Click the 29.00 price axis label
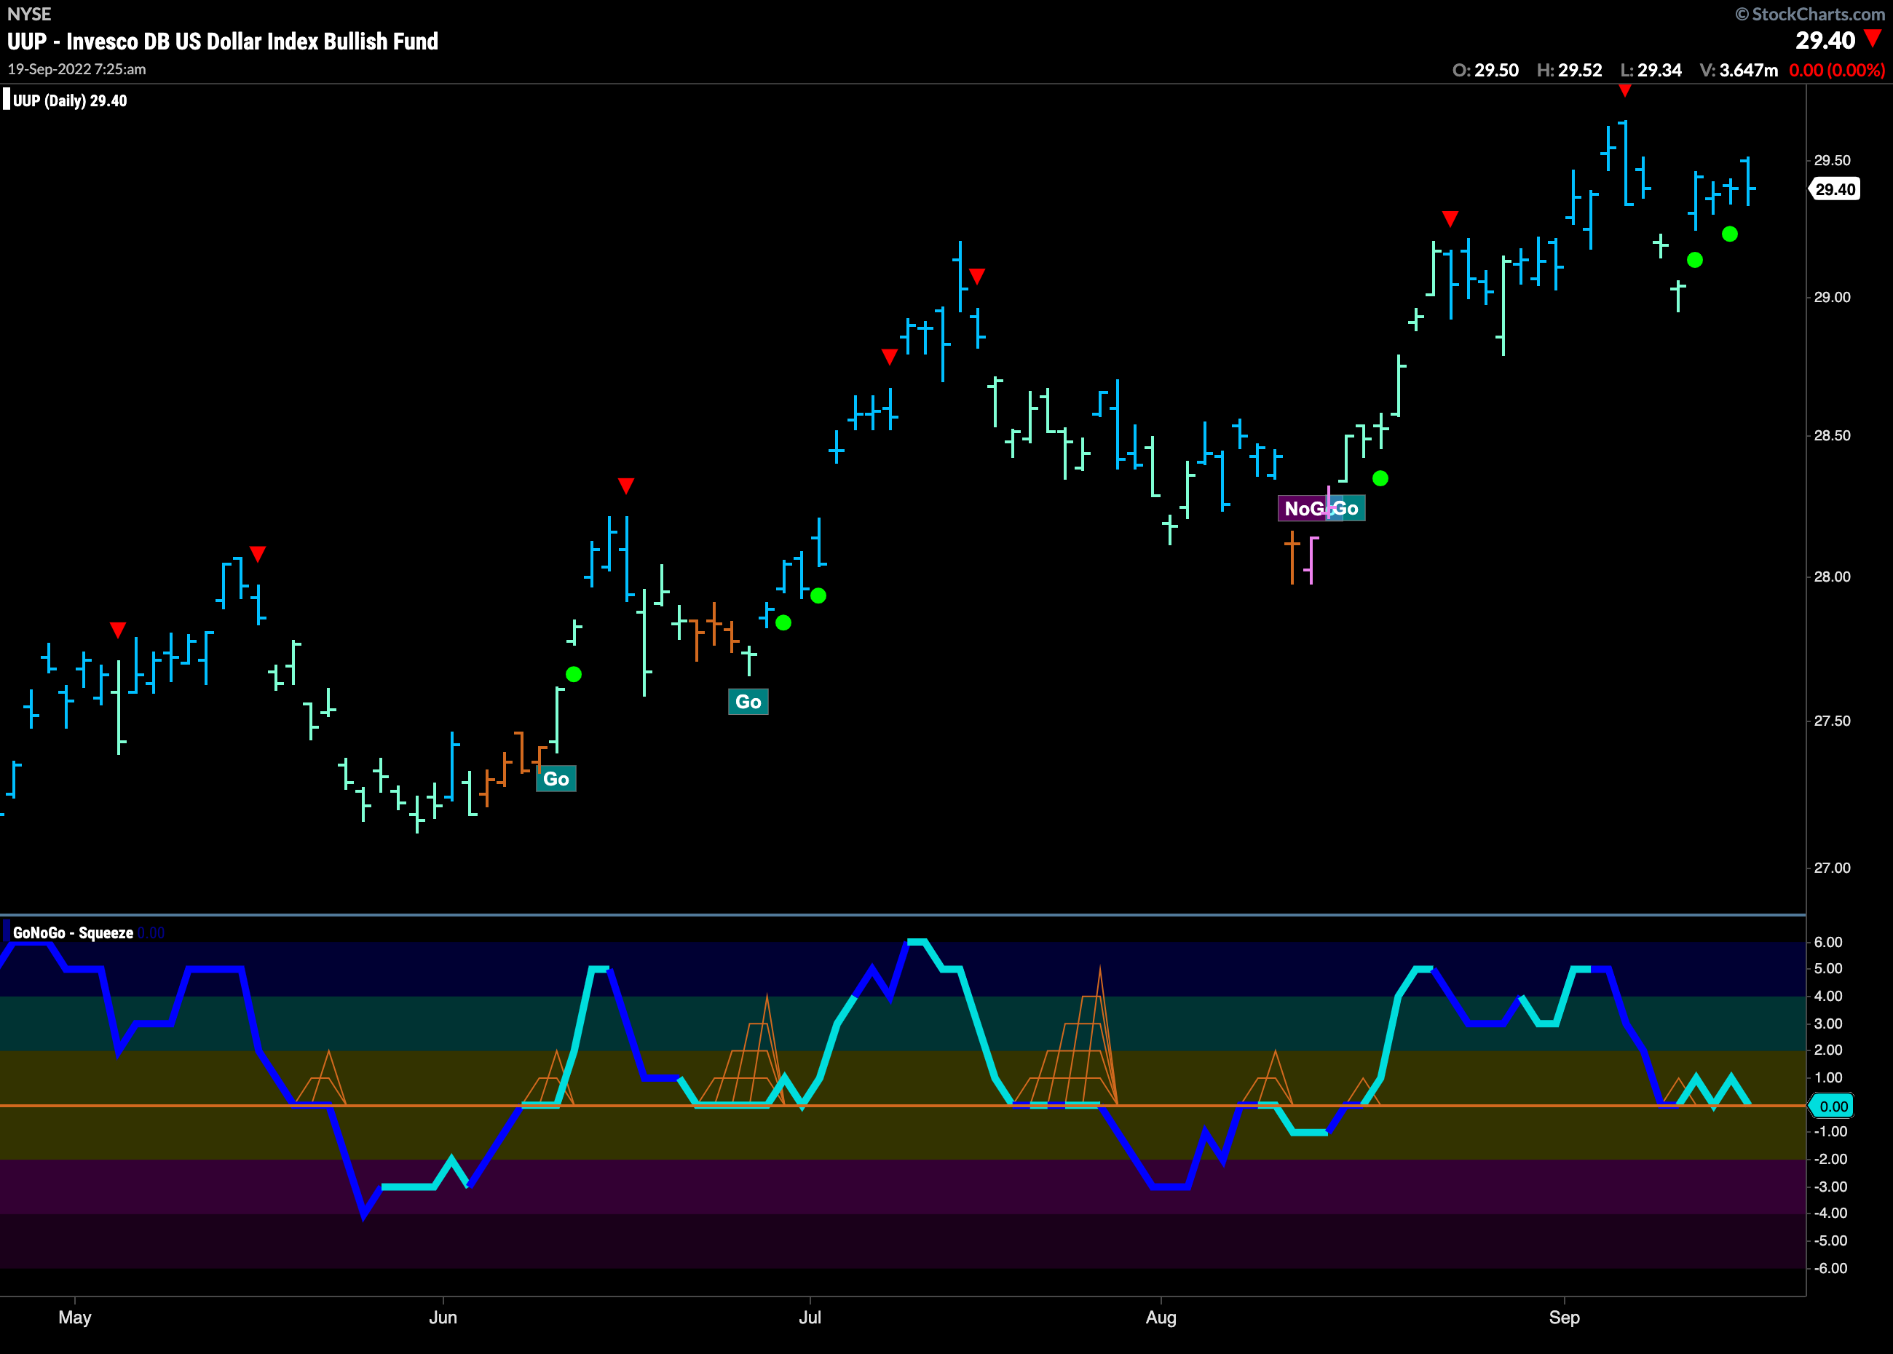The height and width of the screenshot is (1354, 1893). tap(1832, 298)
